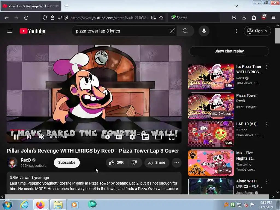
Task: Reload the current page
Action: pos(26,17)
